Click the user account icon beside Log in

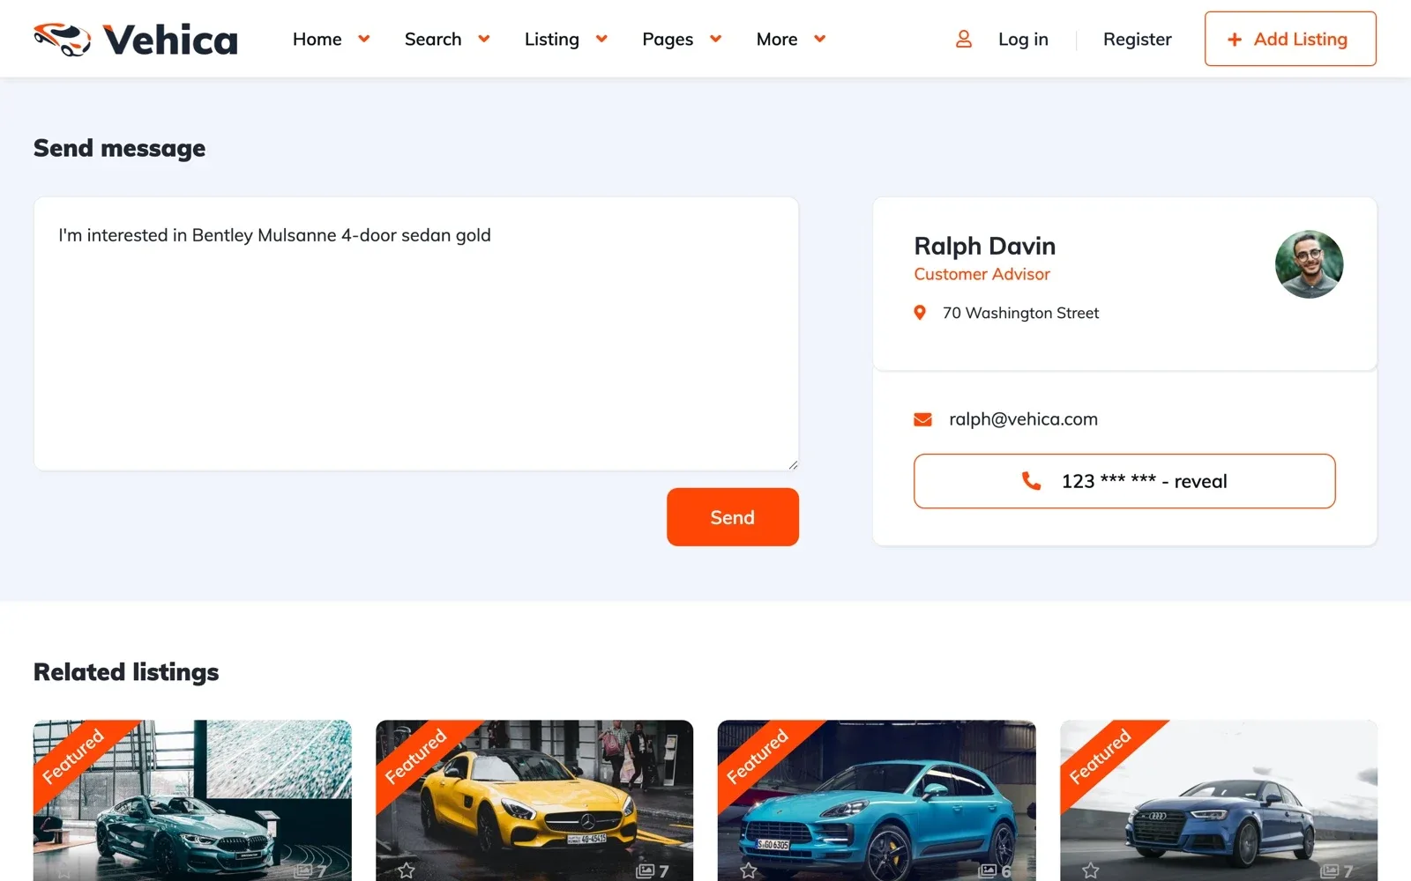964,39
